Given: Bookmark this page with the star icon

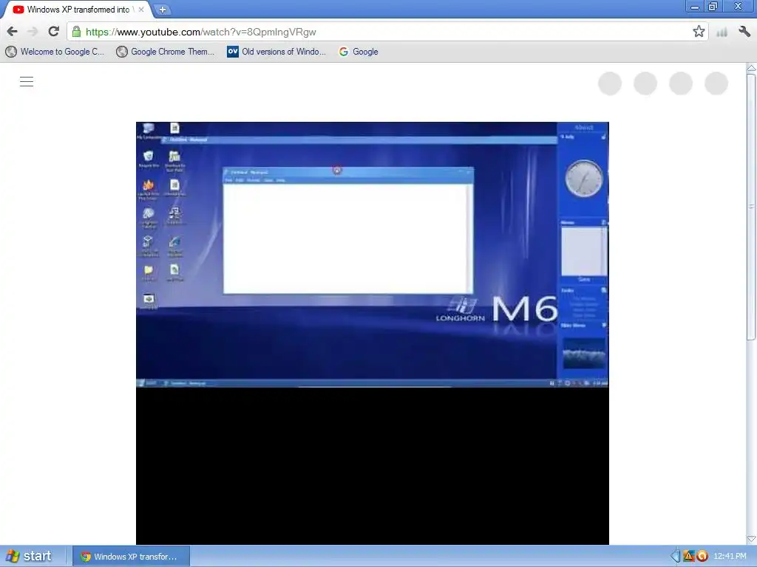Looking at the screenshot, I should 699,32.
